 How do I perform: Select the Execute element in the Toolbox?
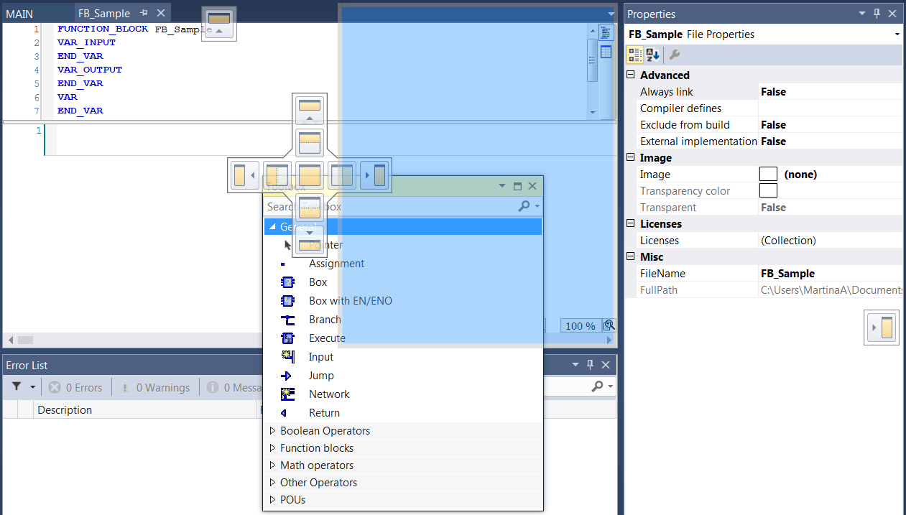tap(327, 338)
